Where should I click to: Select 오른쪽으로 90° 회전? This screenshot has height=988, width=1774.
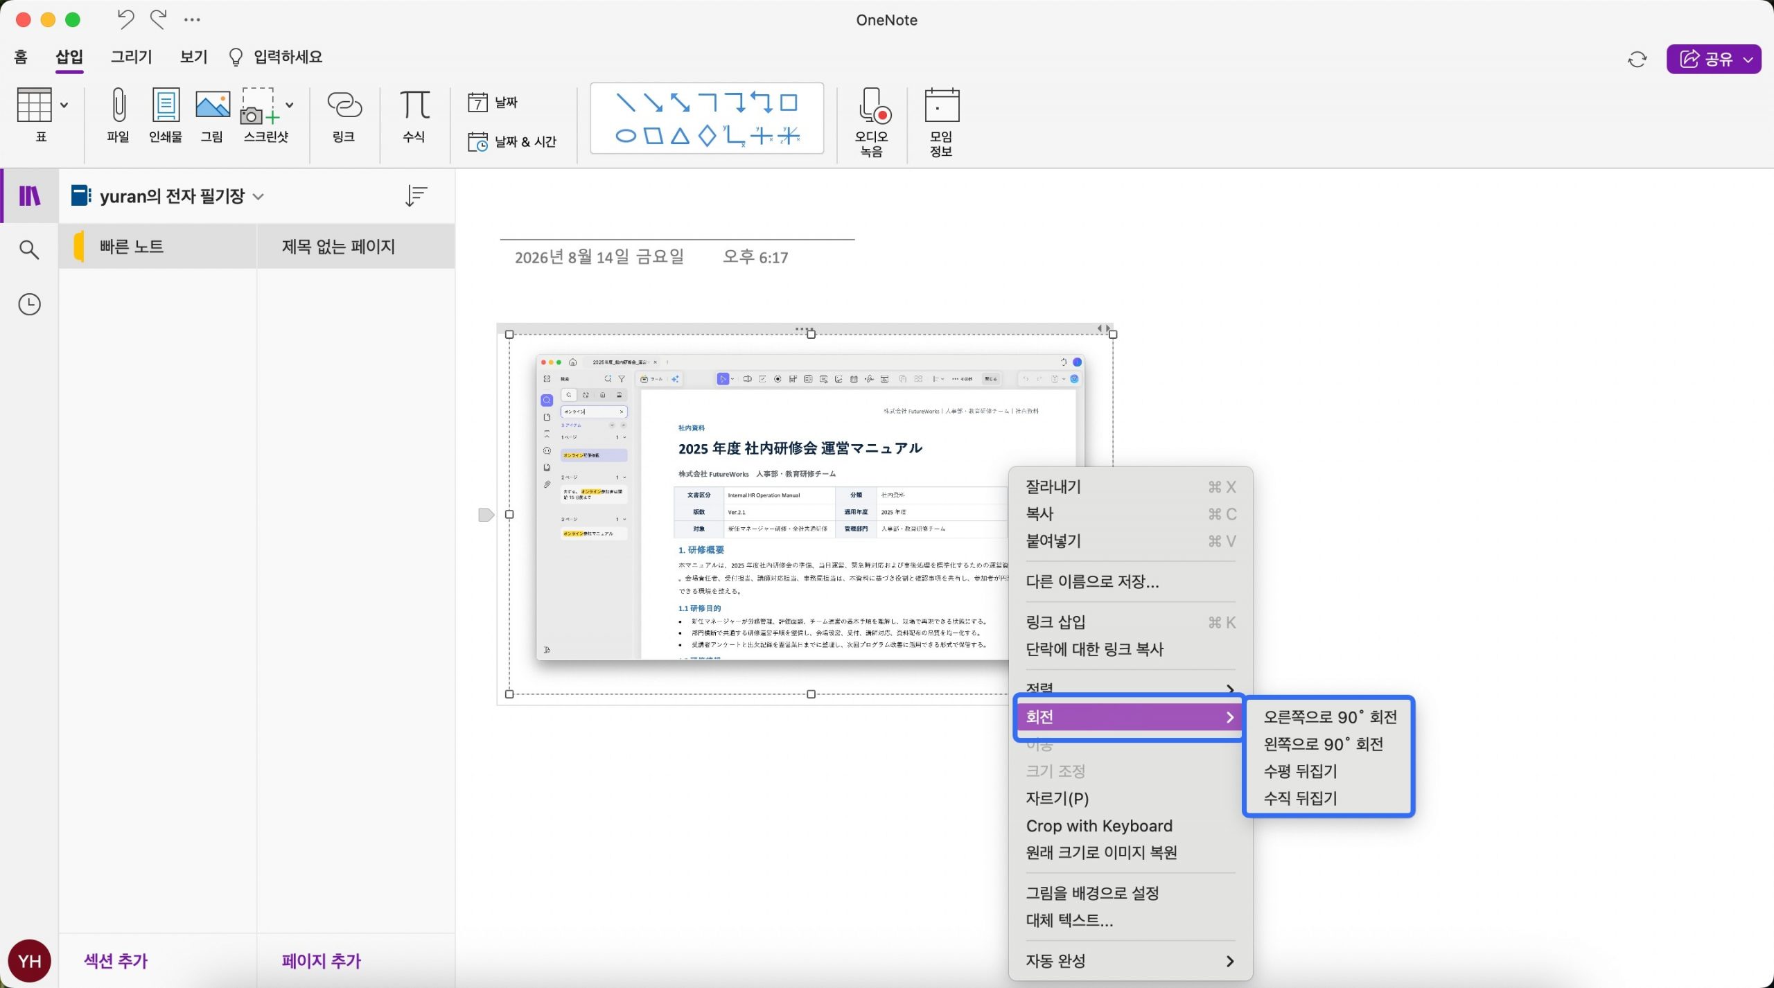click(1329, 717)
